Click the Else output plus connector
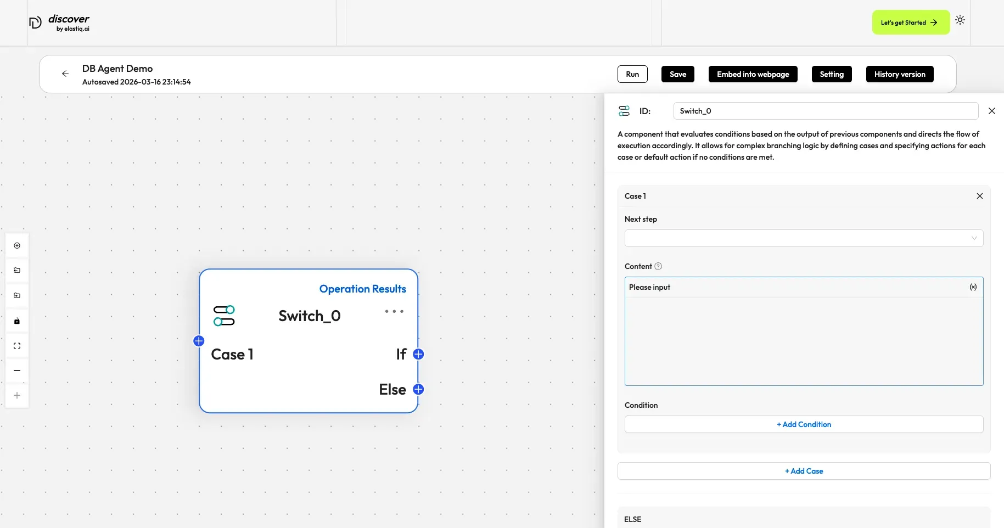This screenshot has width=1004, height=528. 418,389
